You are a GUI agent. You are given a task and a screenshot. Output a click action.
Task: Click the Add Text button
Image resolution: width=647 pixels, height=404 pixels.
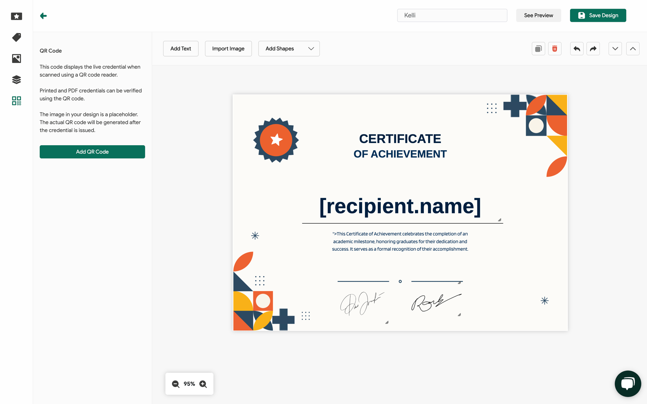tap(181, 49)
